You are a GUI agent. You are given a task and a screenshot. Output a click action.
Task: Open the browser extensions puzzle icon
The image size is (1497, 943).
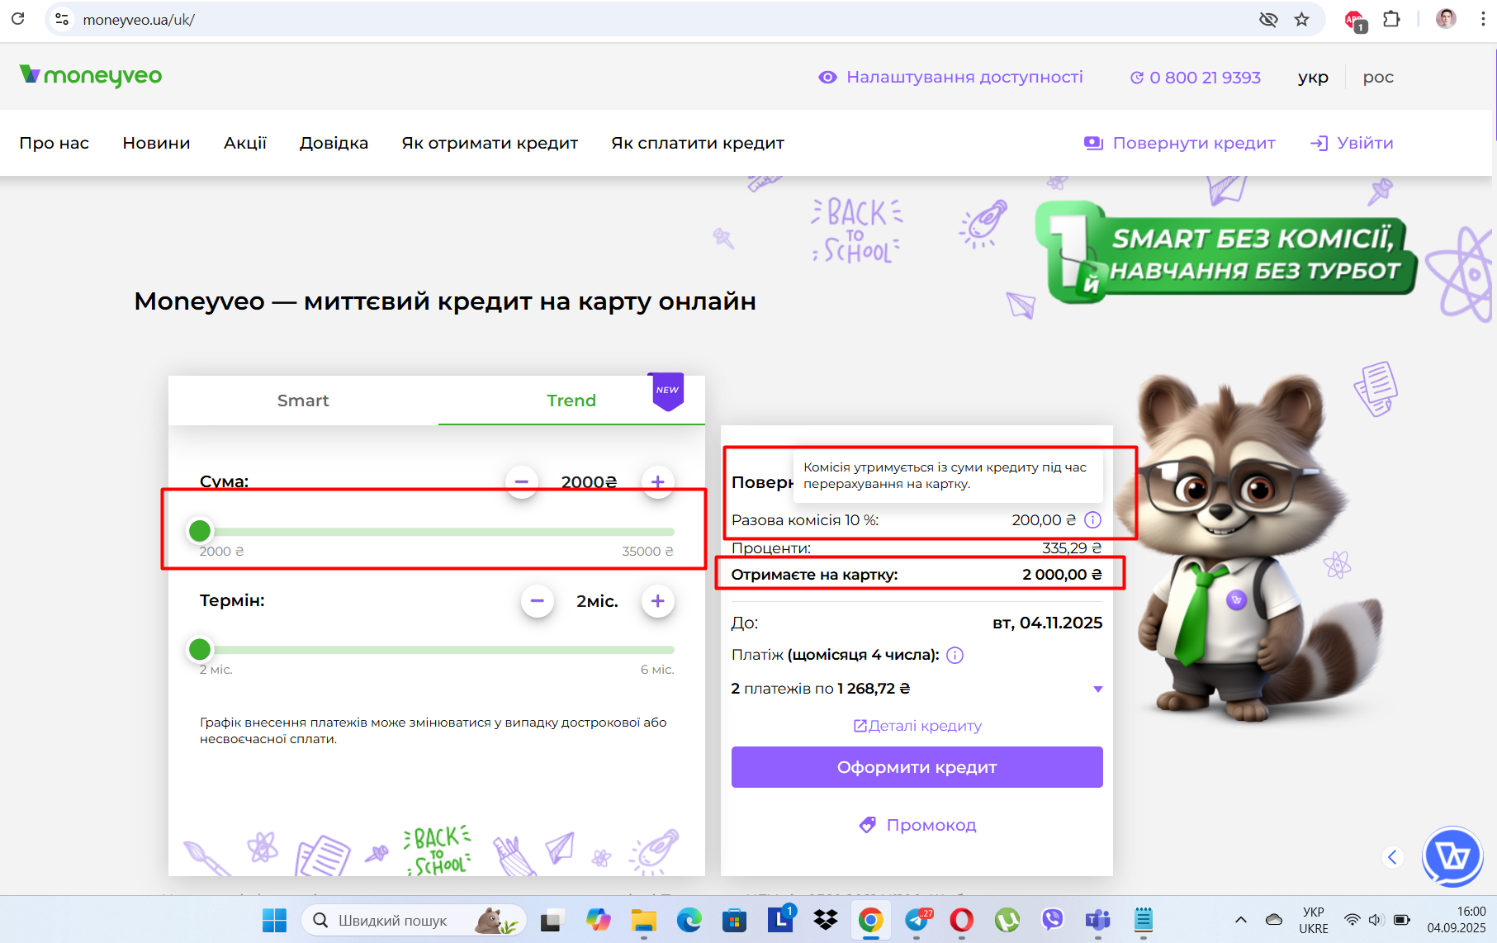(1391, 19)
